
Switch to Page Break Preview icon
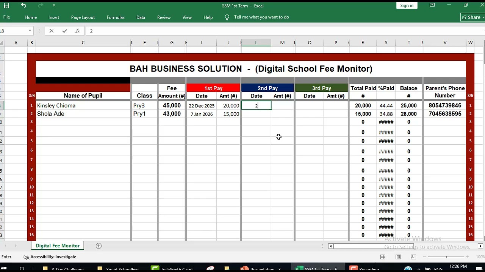(x=413, y=257)
